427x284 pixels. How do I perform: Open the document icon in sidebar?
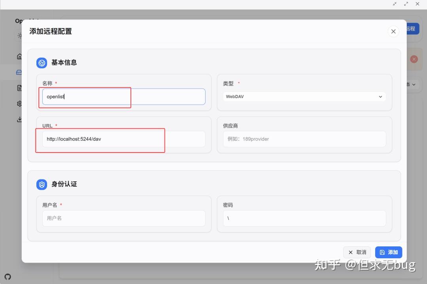pyautogui.click(x=19, y=88)
